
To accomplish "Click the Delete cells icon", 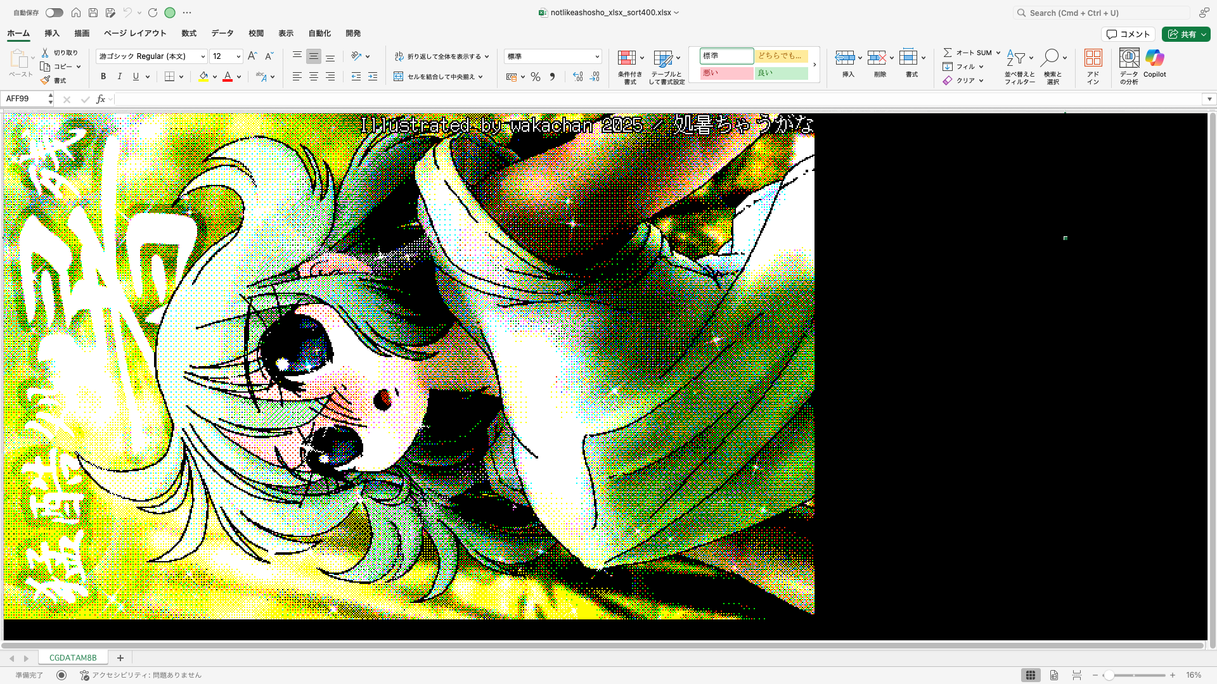I will (x=877, y=58).
